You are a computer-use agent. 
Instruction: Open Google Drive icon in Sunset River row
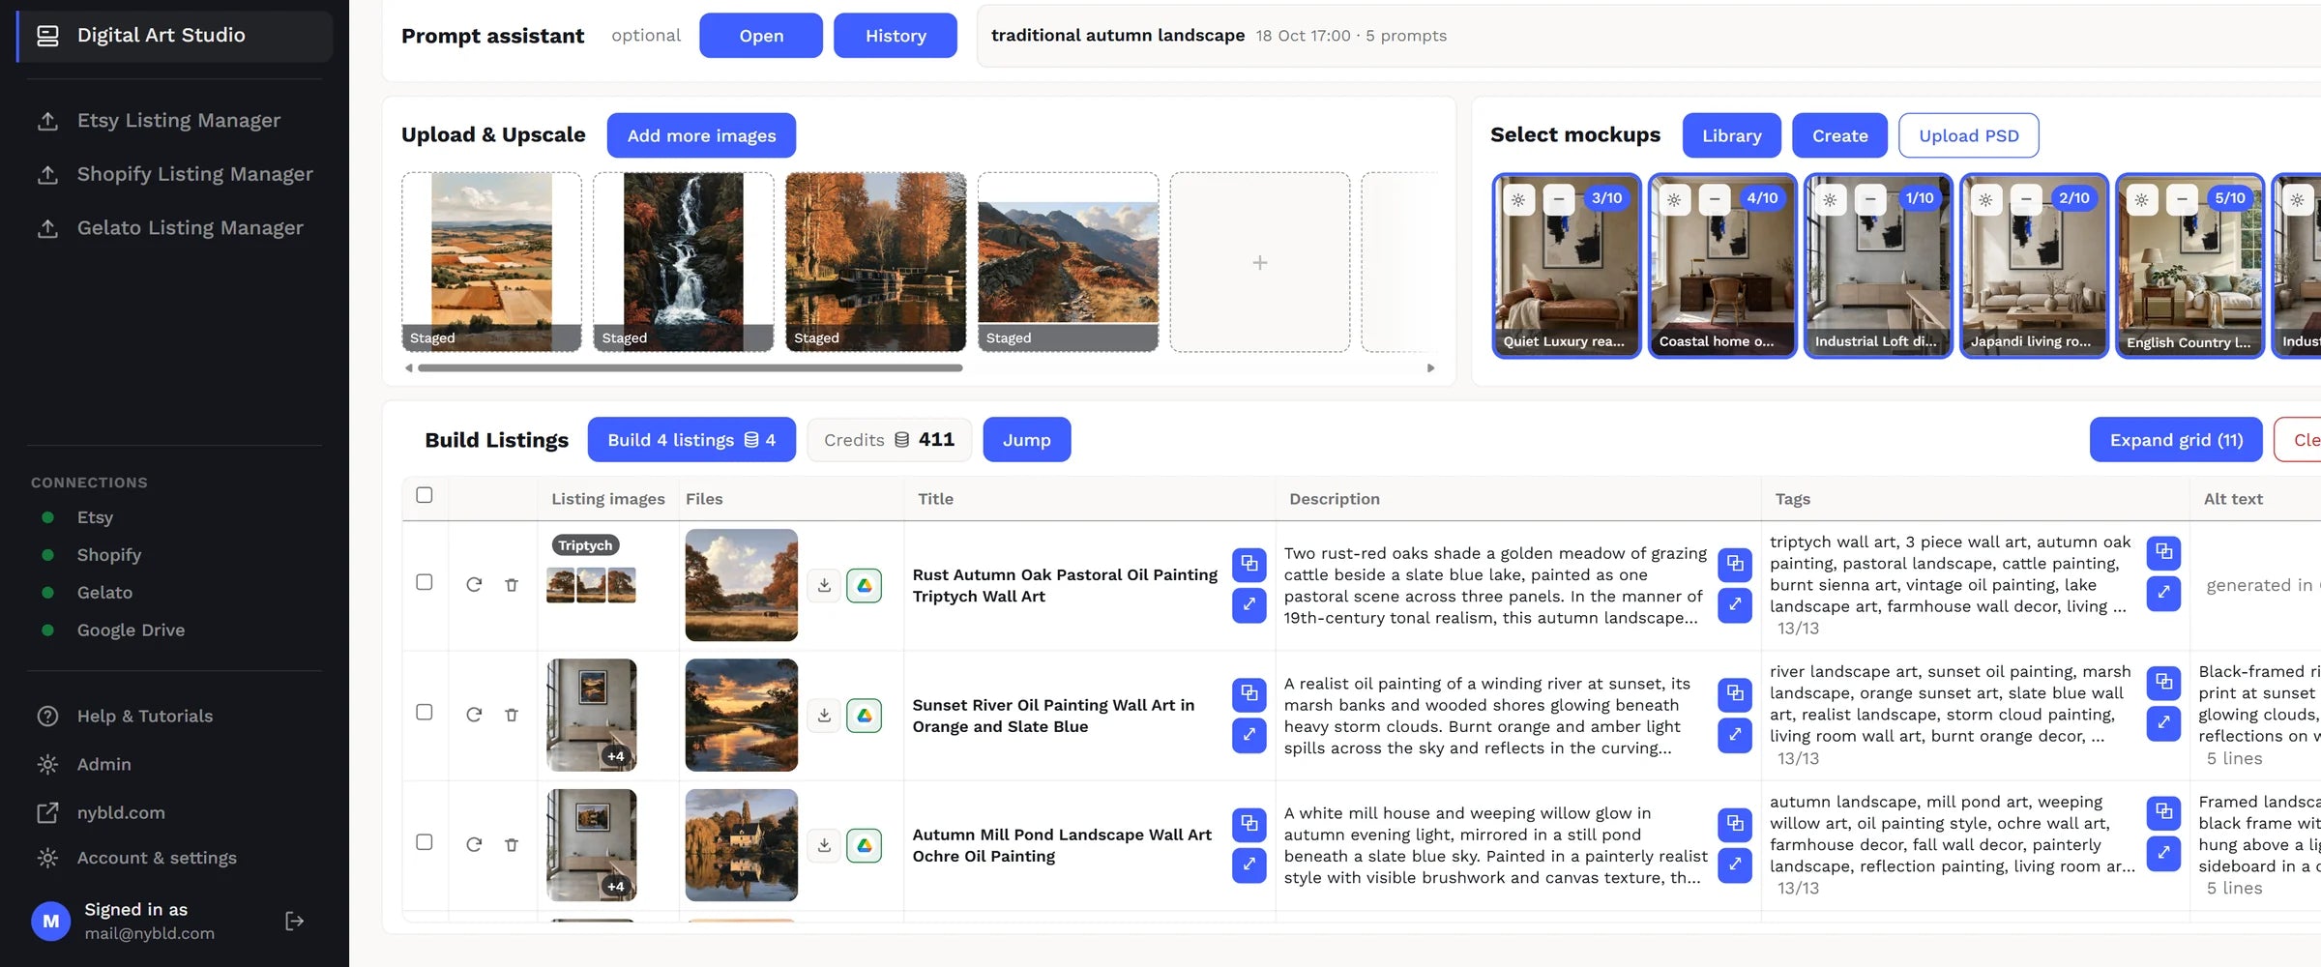coord(864,716)
